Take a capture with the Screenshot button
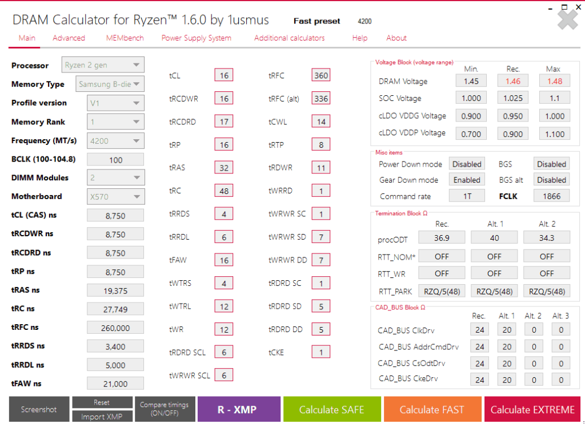585x424 pixels. pyautogui.click(x=39, y=409)
